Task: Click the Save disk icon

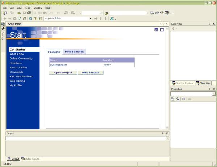Action: point(24,13)
